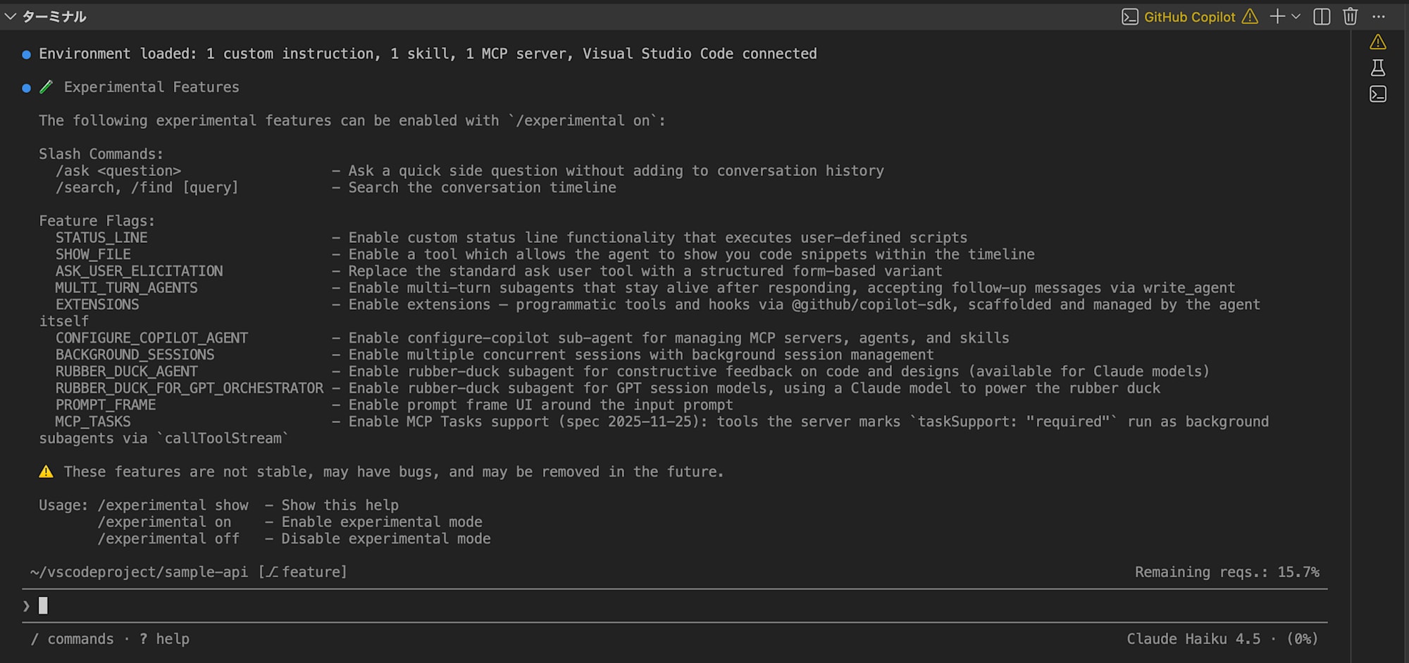Screen dimensions: 1409x663
Task: Click the terminal icon beside GitHub Copilot
Action: click(1129, 17)
